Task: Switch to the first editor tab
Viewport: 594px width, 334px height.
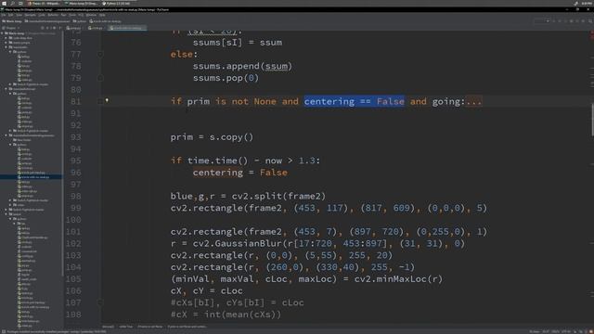Action: tap(73, 28)
